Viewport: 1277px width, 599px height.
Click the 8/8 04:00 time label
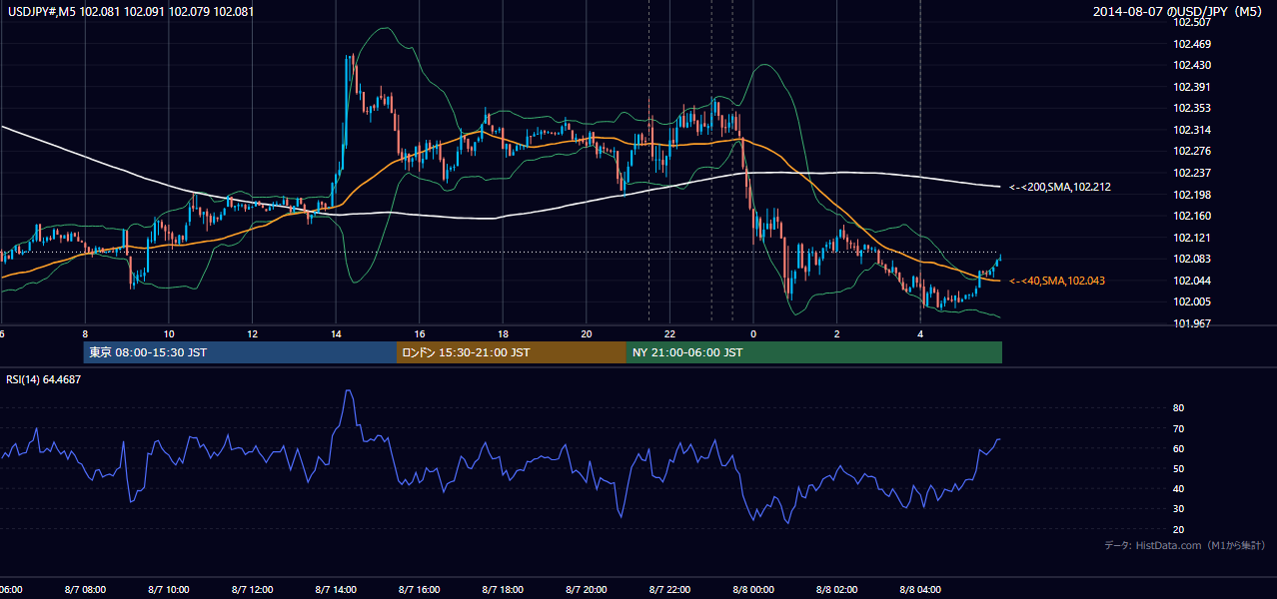click(x=921, y=590)
